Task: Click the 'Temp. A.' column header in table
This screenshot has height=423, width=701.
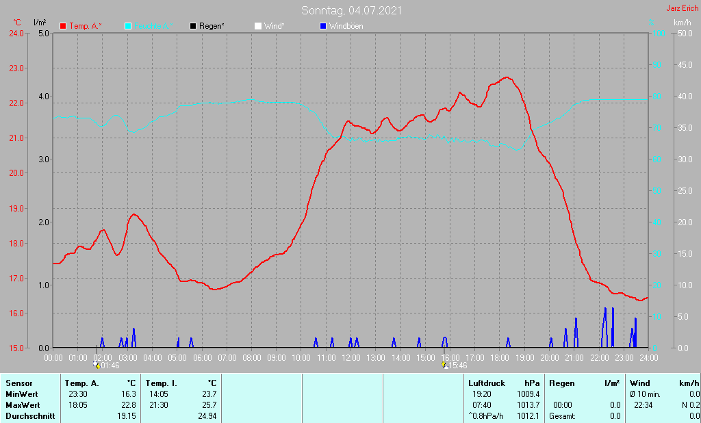Action: pos(82,383)
